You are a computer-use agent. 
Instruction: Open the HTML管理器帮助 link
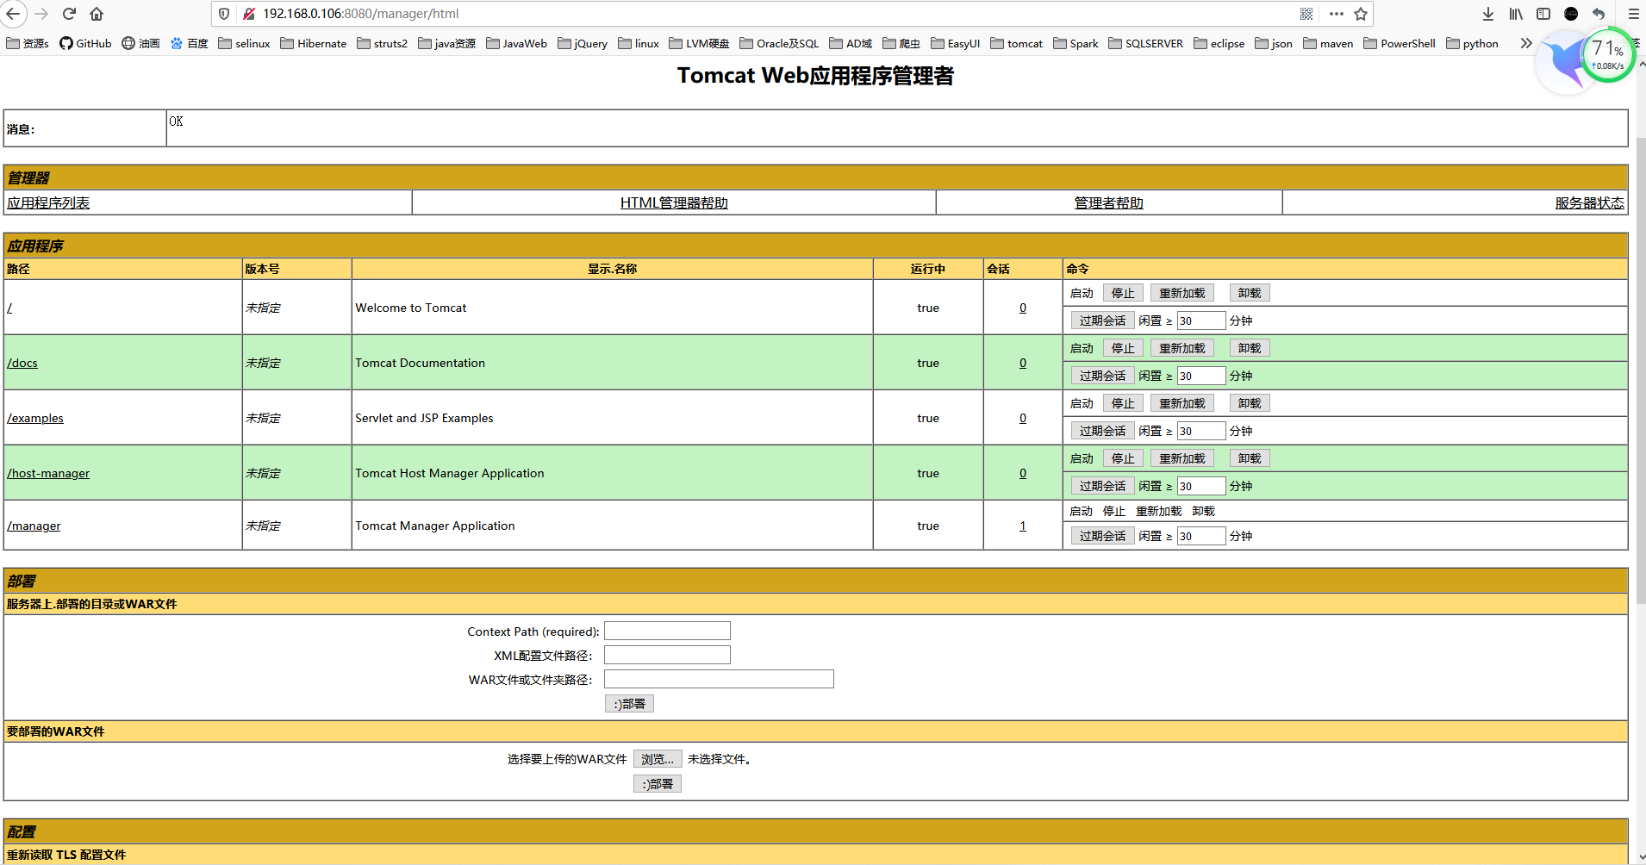[x=674, y=202]
